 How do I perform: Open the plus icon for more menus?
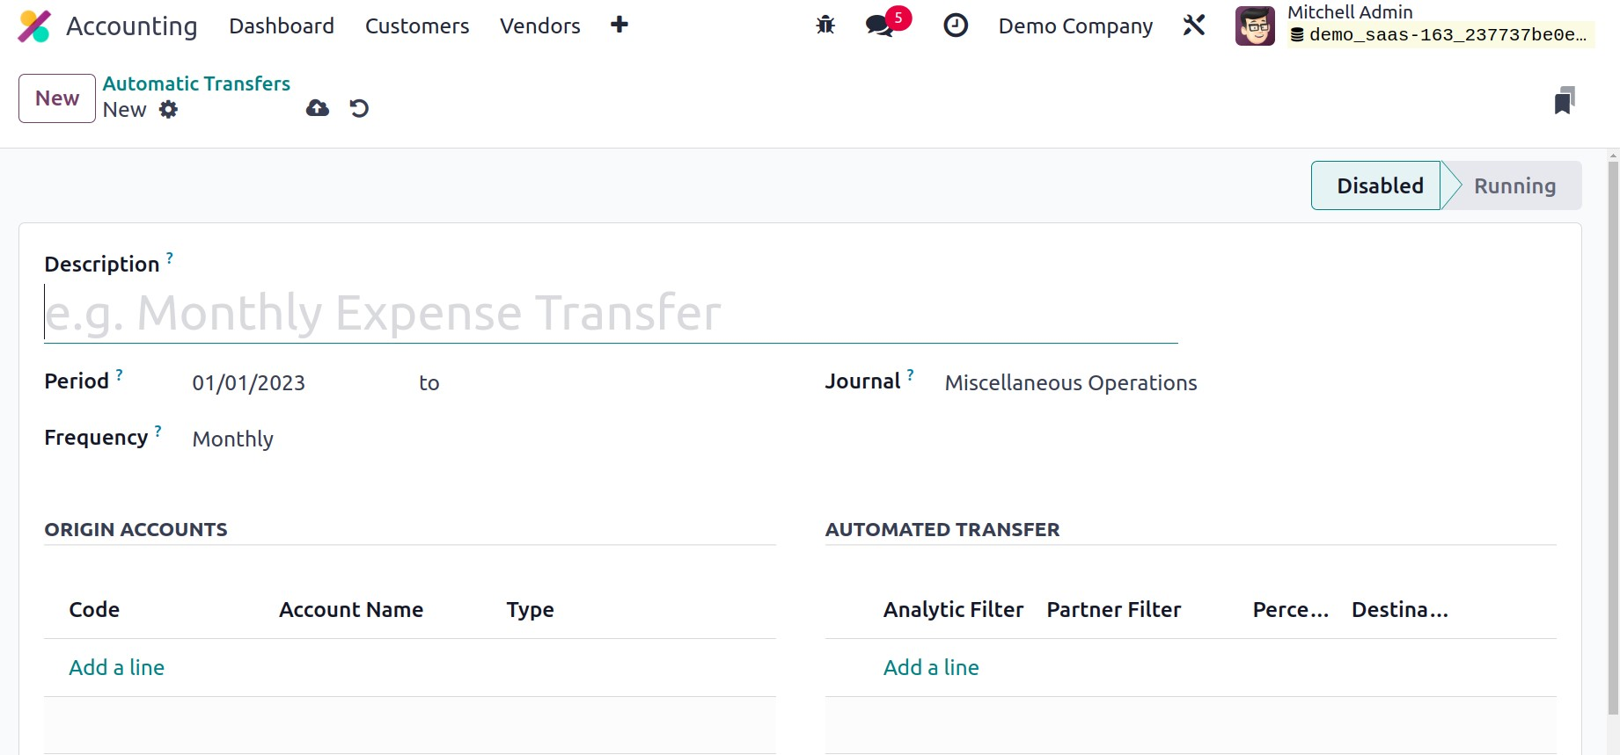point(619,25)
